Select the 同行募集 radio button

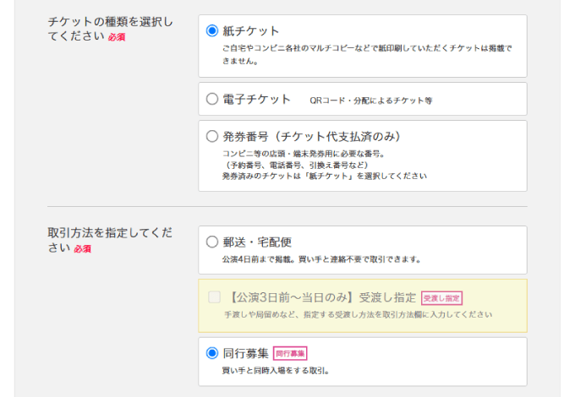click(x=212, y=353)
